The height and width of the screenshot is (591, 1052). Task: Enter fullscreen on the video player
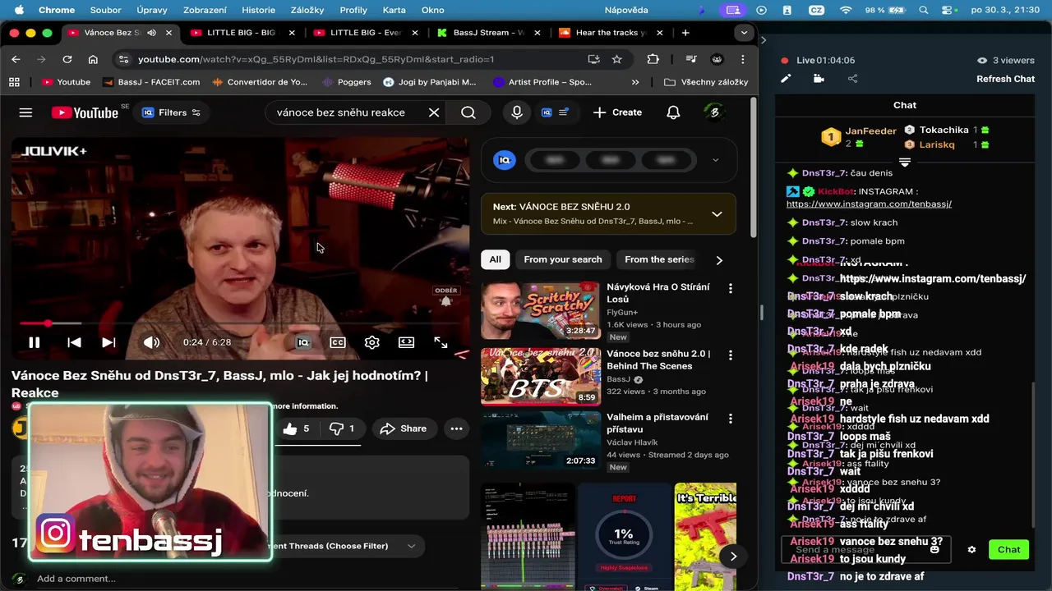click(x=441, y=342)
